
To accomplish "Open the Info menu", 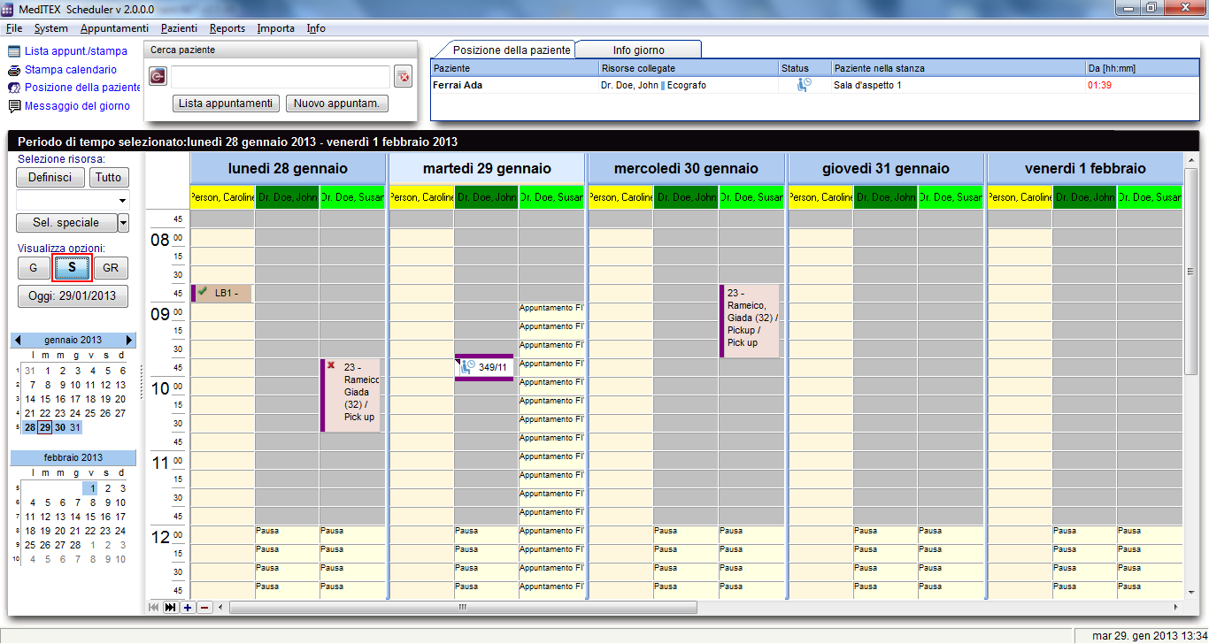I will pyautogui.click(x=316, y=28).
